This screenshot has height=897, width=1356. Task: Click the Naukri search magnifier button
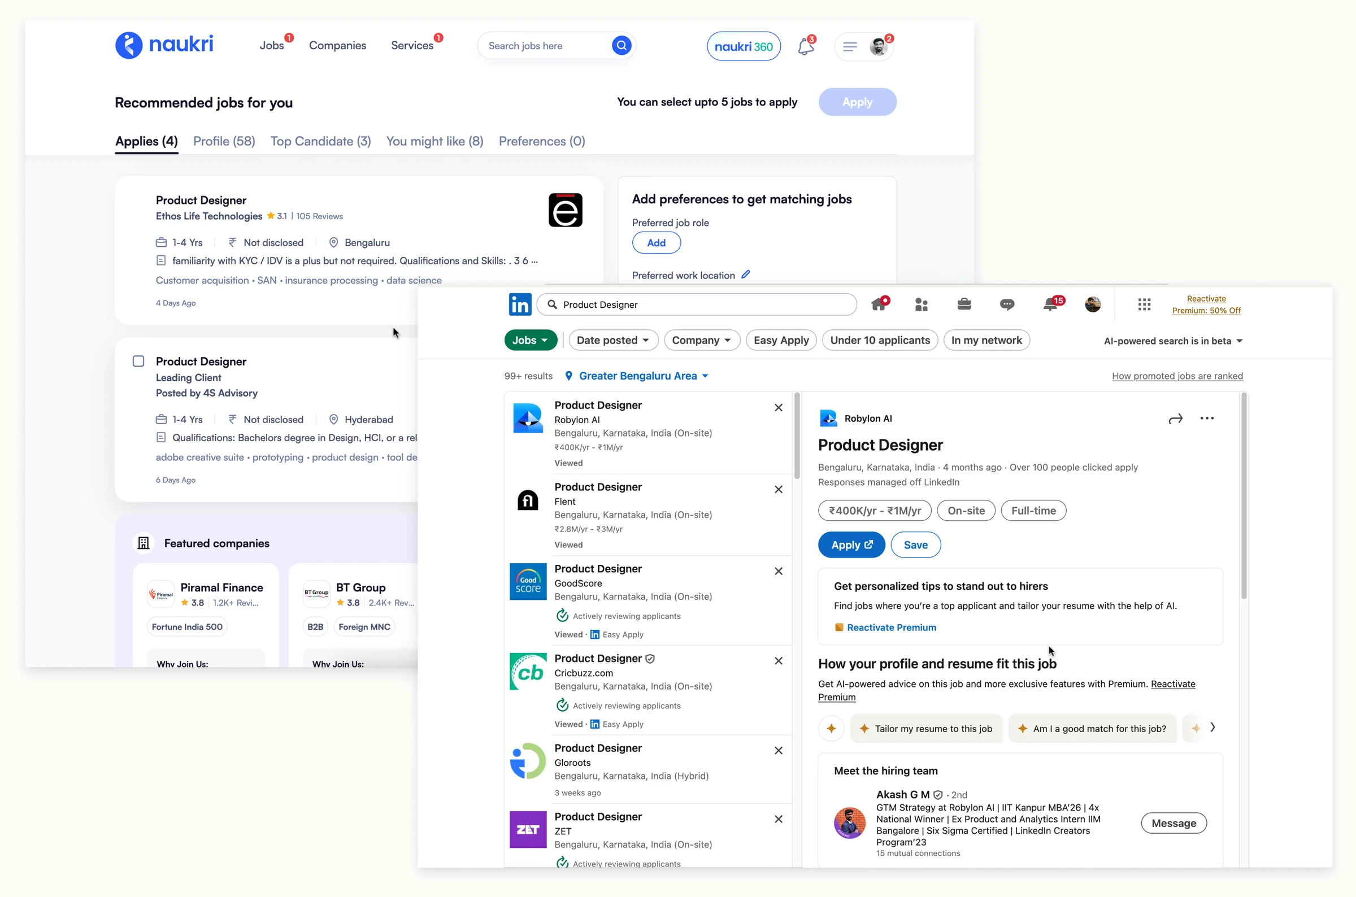tap(621, 45)
